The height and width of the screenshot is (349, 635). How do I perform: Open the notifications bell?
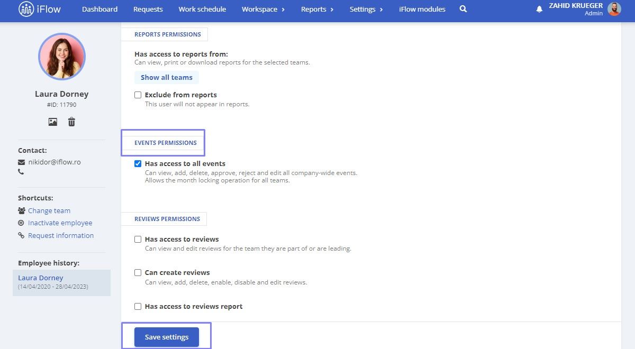point(539,10)
